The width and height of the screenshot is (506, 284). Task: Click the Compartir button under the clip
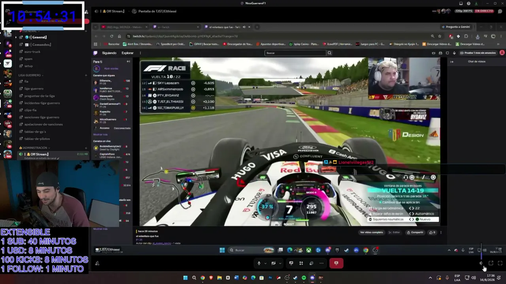pyautogui.click(x=415, y=232)
